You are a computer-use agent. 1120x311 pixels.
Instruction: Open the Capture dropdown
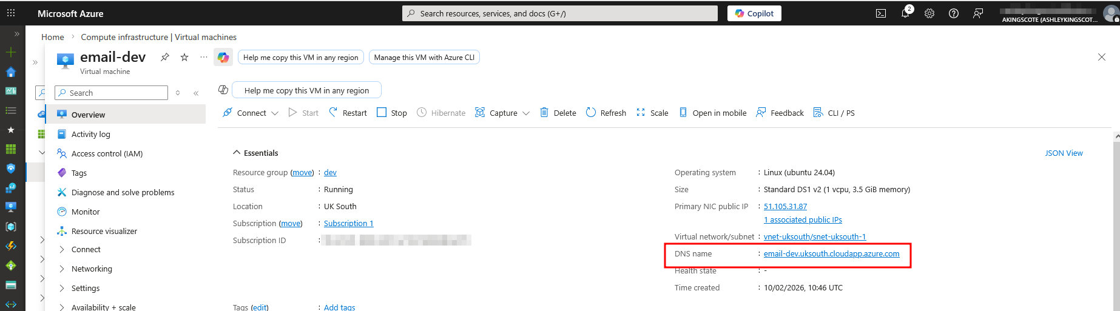tap(502, 113)
